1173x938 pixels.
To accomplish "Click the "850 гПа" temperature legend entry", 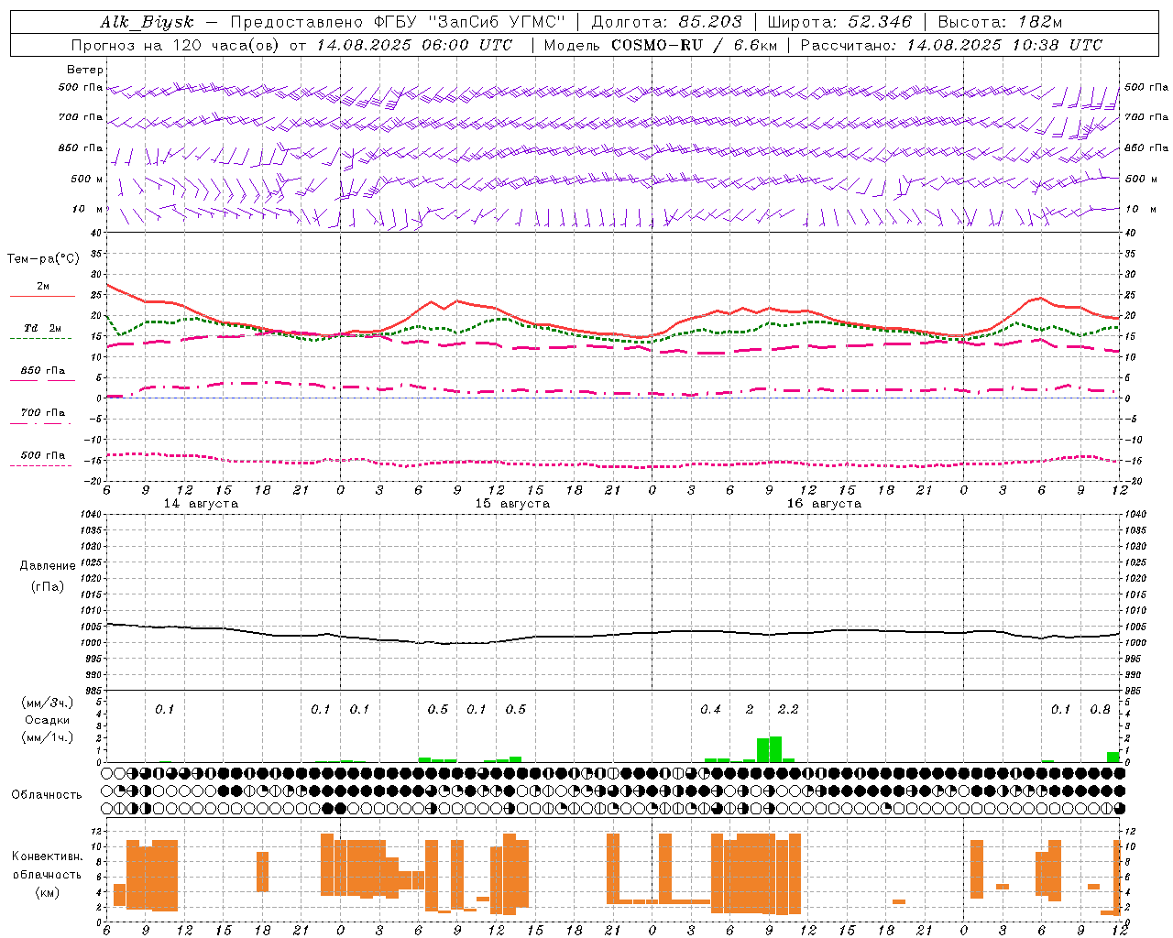I will pyautogui.click(x=42, y=371).
